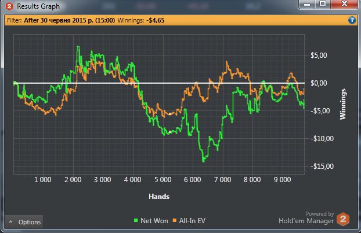Viewport: 361px width, 233px height.
Task: Maximize the Results Graph window
Action: [x=323, y=4]
